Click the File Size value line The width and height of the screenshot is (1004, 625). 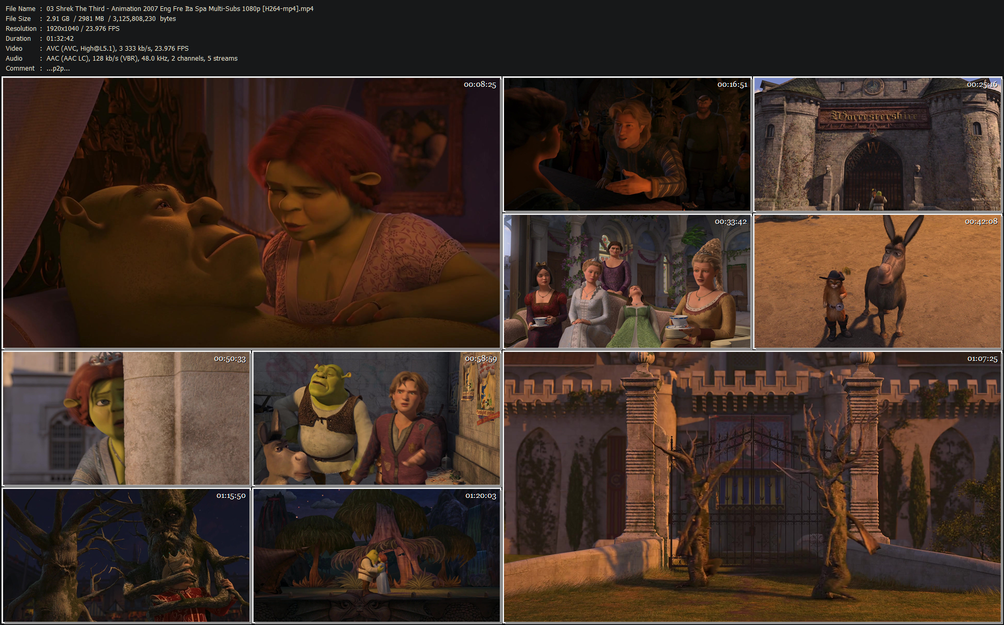click(x=111, y=19)
